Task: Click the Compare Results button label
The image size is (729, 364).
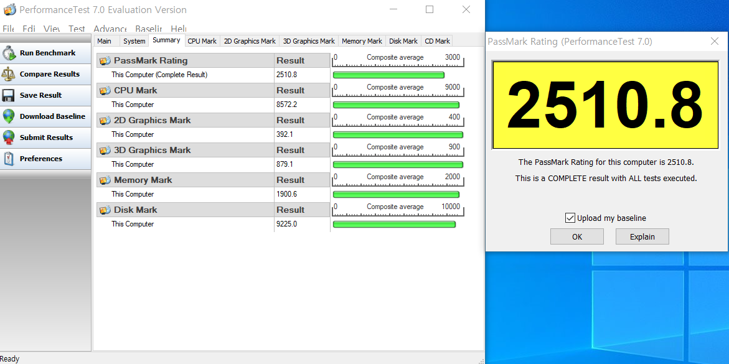Action: pos(50,74)
